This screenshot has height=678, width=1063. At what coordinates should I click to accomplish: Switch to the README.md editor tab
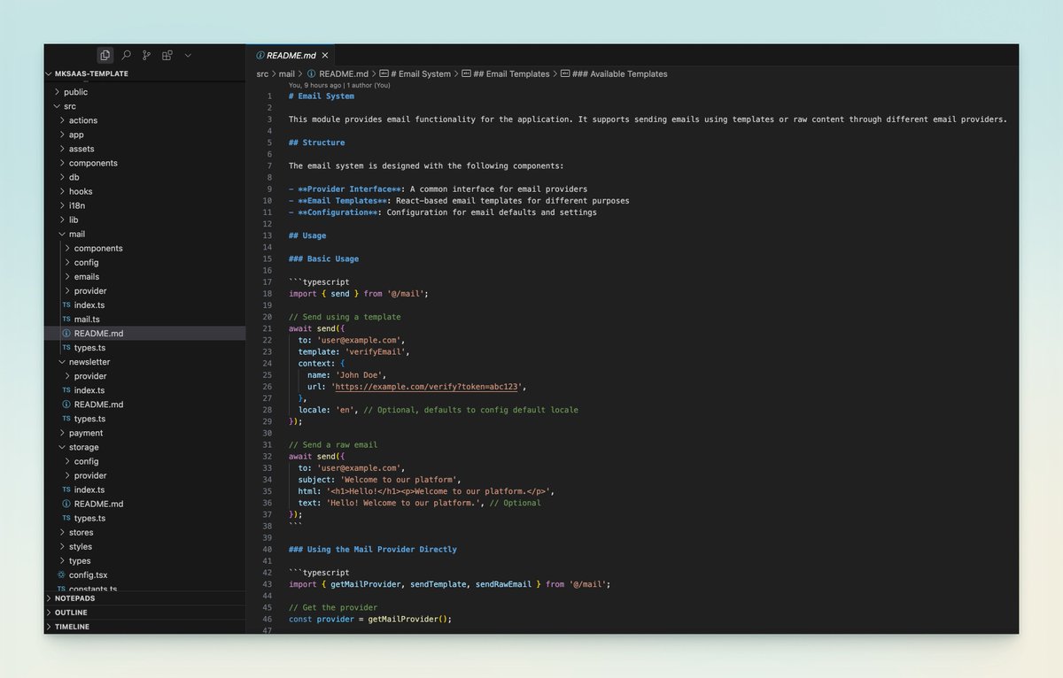pos(291,54)
